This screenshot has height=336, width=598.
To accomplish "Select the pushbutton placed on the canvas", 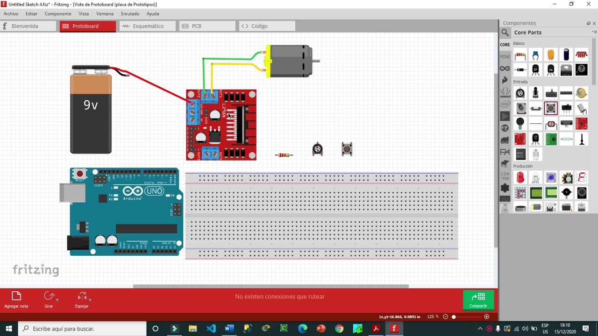I will pyautogui.click(x=347, y=149).
